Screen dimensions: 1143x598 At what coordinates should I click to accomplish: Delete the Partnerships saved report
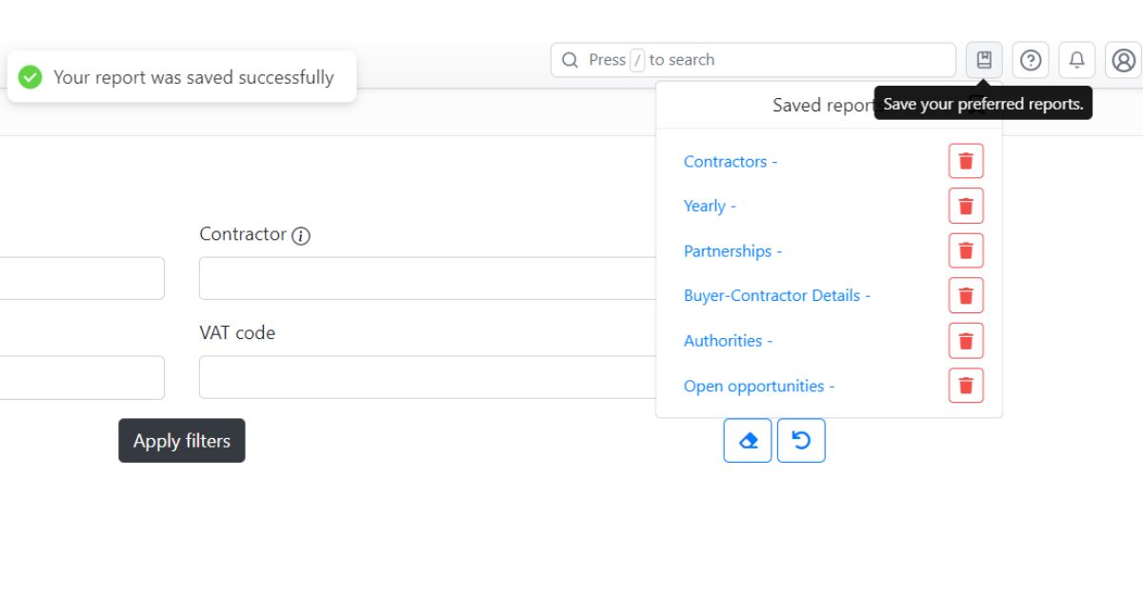965,250
